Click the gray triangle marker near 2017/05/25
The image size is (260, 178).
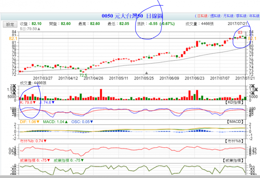pos(146,73)
